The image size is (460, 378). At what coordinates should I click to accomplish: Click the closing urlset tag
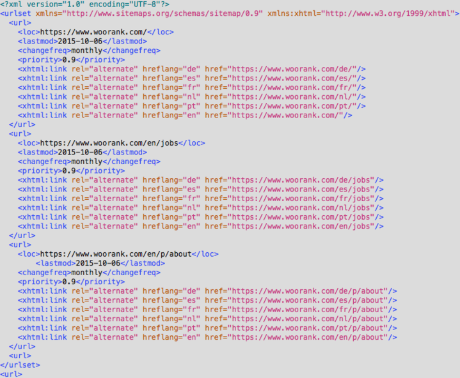20,365
